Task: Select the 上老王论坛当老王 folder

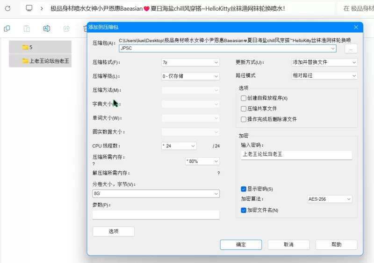Action: [40, 61]
